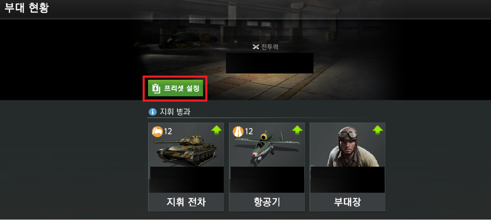
Task: Click the orange runway icon on the aircraft card
Action: pos(238,131)
